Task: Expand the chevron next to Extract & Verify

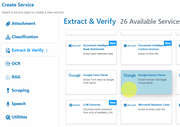Action: click(47, 51)
